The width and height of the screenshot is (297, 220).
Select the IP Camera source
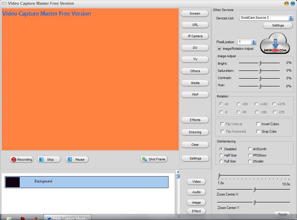195,36
